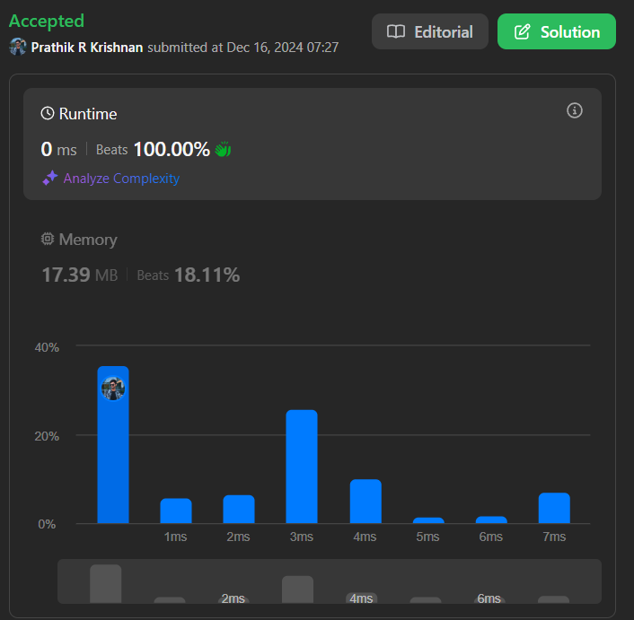
Task: Click the submitter's avatar next to the name
Action: click(x=18, y=47)
